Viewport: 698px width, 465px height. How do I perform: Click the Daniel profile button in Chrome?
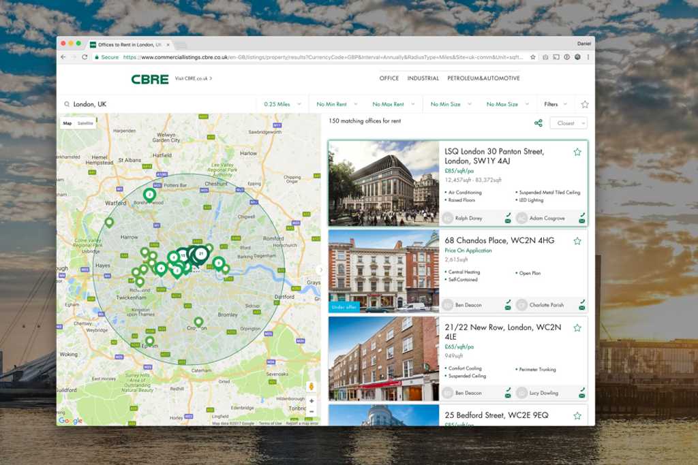click(x=584, y=44)
